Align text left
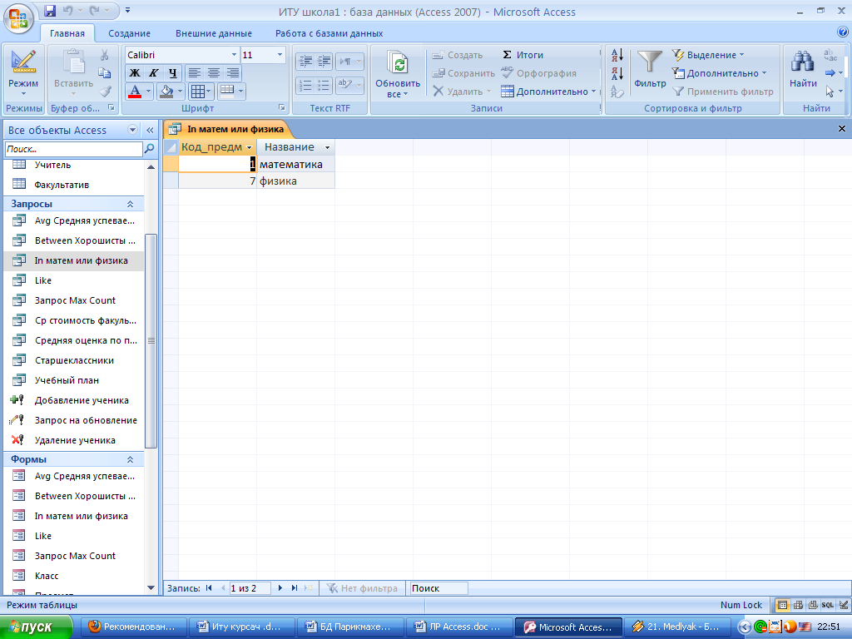Viewport: 852px width, 639px height. point(195,73)
